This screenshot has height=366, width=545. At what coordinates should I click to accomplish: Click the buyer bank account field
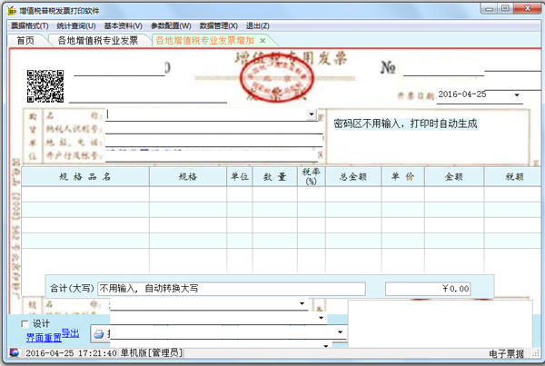pyautogui.click(x=212, y=155)
